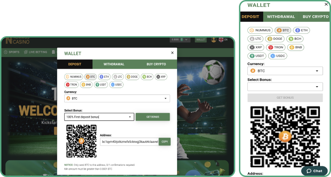Choose LTC chip in mobile wallet panel
Screen dimensions: 331x177
pos(255,39)
